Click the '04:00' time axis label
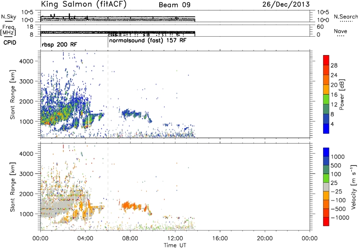This screenshot has height=248, width=358. (x=85, y=239)
